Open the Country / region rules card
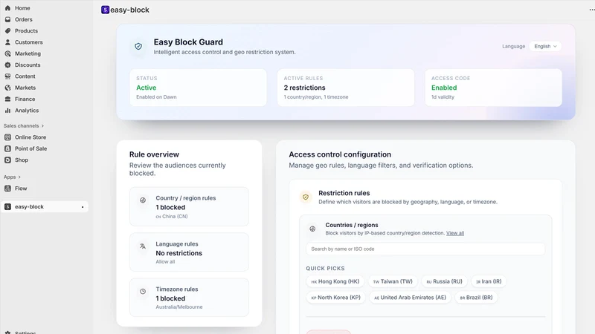This screenshot has width=595, height=334. (189, 206)
